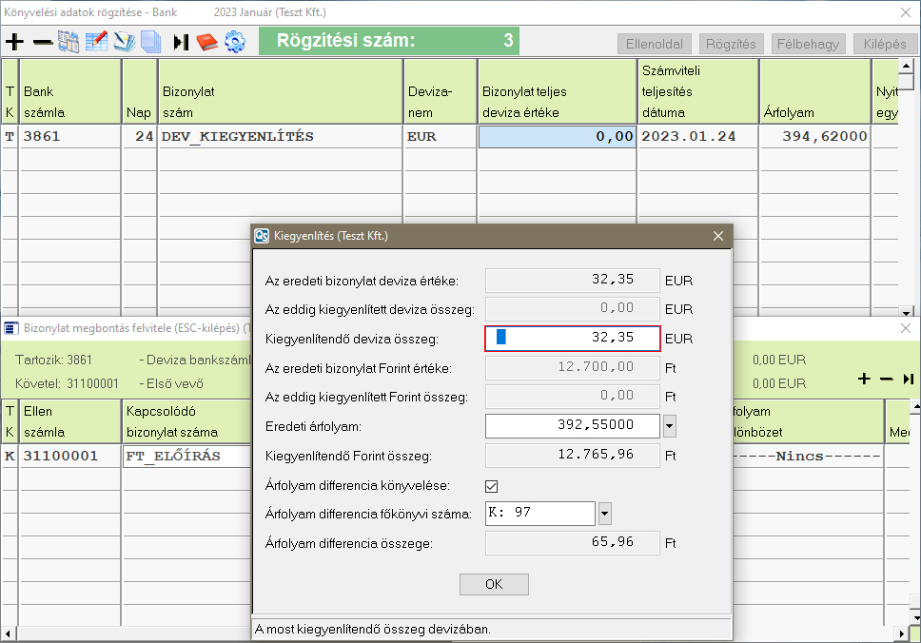The width and height of the screenshot is (921, 643).
Task: Click the minus icon in the top toolbar
Action: tap(43, 42)
